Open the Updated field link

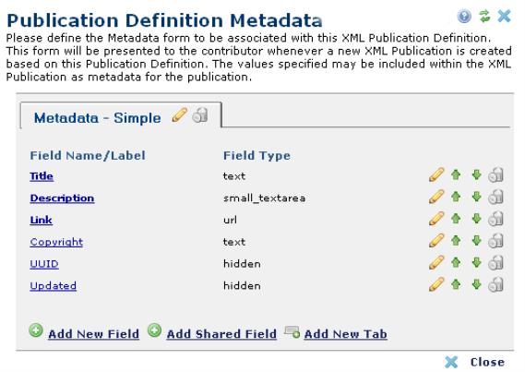coord(53,285)
